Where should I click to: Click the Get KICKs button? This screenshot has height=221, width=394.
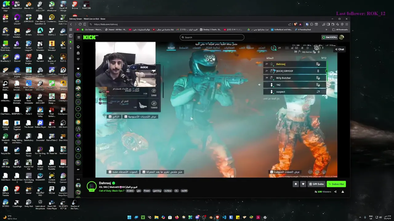point(329,37)
